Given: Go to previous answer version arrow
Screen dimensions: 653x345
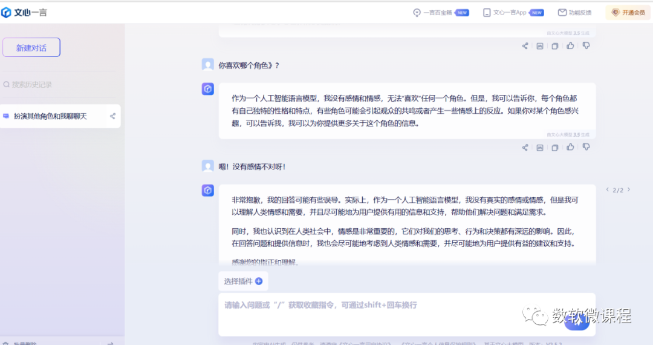Looking at the screenshot, I should (x=608, y=189).
